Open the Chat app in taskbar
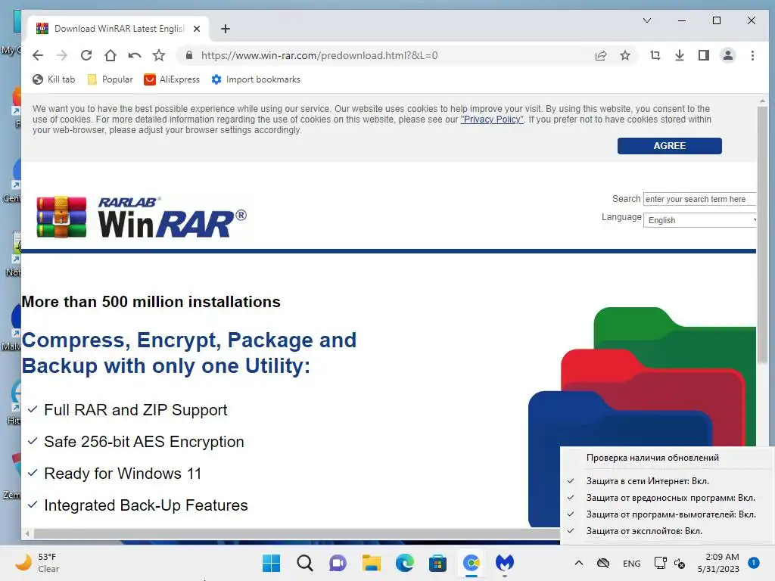The image size is (775, 581). tap(338, 563)
